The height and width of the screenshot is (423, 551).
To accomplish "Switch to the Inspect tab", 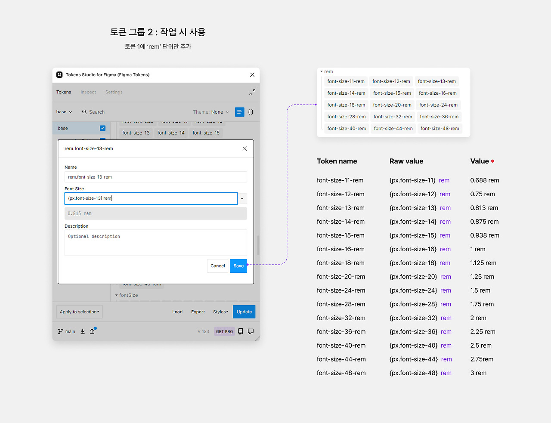I will [x=88, y=92].
